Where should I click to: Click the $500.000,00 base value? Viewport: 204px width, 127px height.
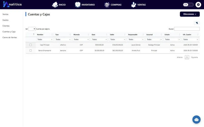pyautogui.click(x=99, y=45)
